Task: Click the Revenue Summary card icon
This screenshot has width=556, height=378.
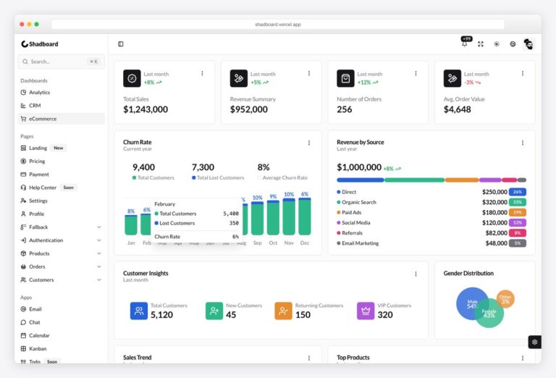Action: pyautogui.click(x=239, y=78)
